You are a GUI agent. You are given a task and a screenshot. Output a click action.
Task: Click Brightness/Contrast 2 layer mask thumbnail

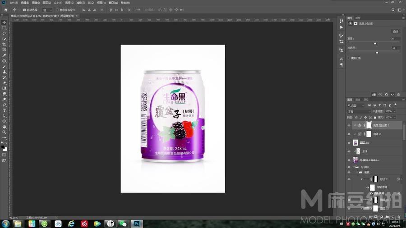[x=369, y=125]
